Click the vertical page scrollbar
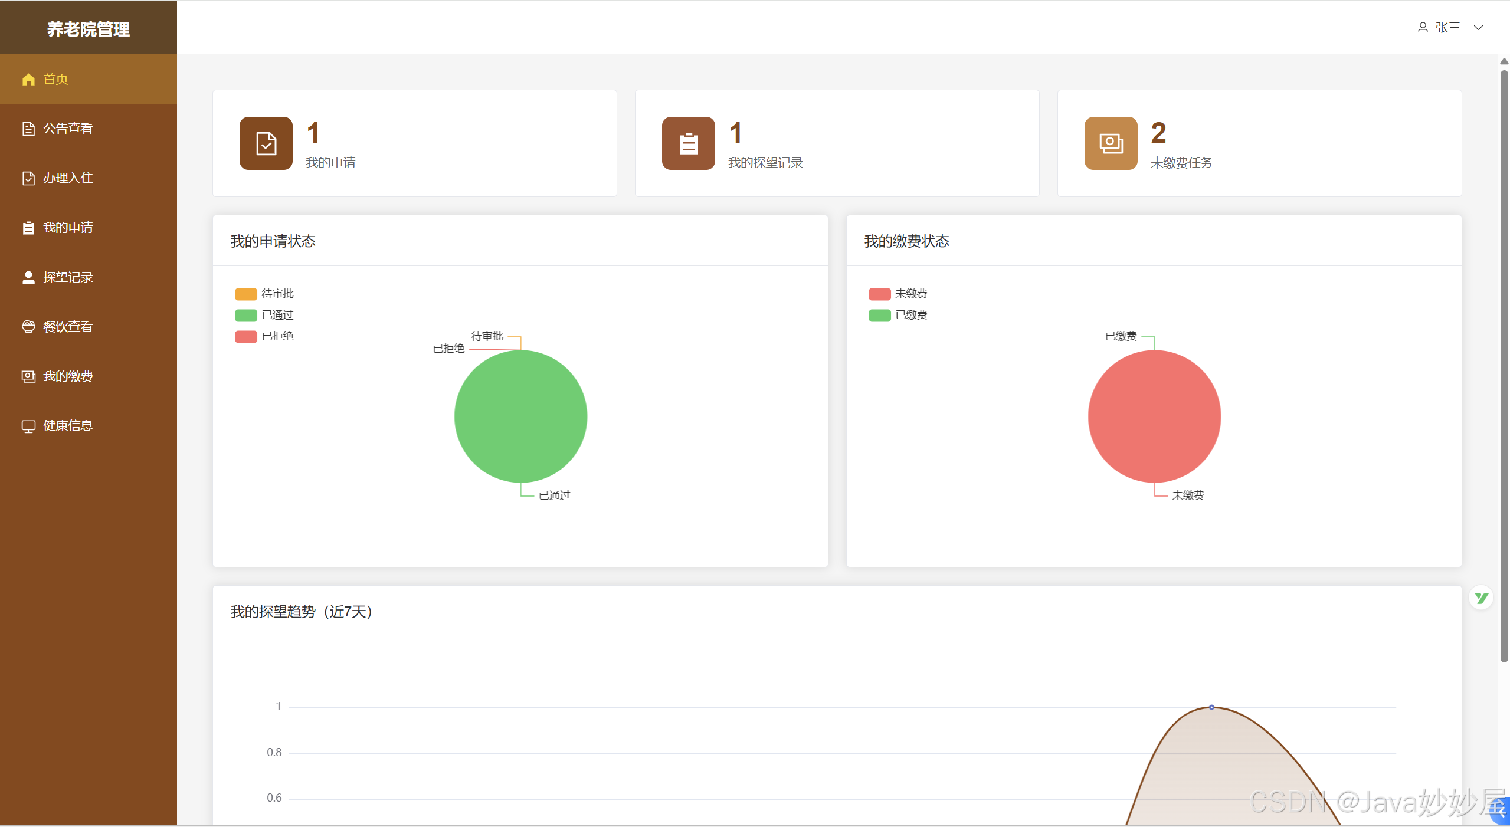 click(1504, 366)
